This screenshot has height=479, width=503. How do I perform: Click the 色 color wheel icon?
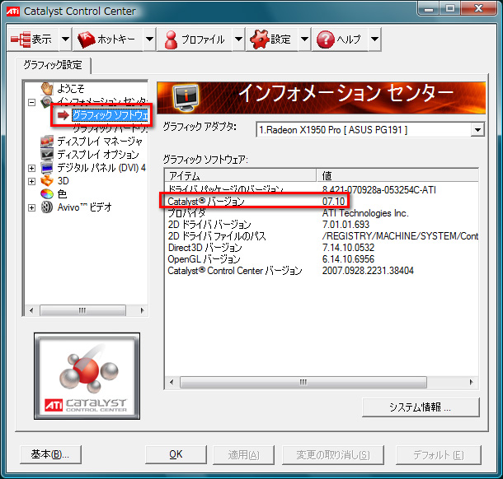pyautogui.click(x=47, y=194)
